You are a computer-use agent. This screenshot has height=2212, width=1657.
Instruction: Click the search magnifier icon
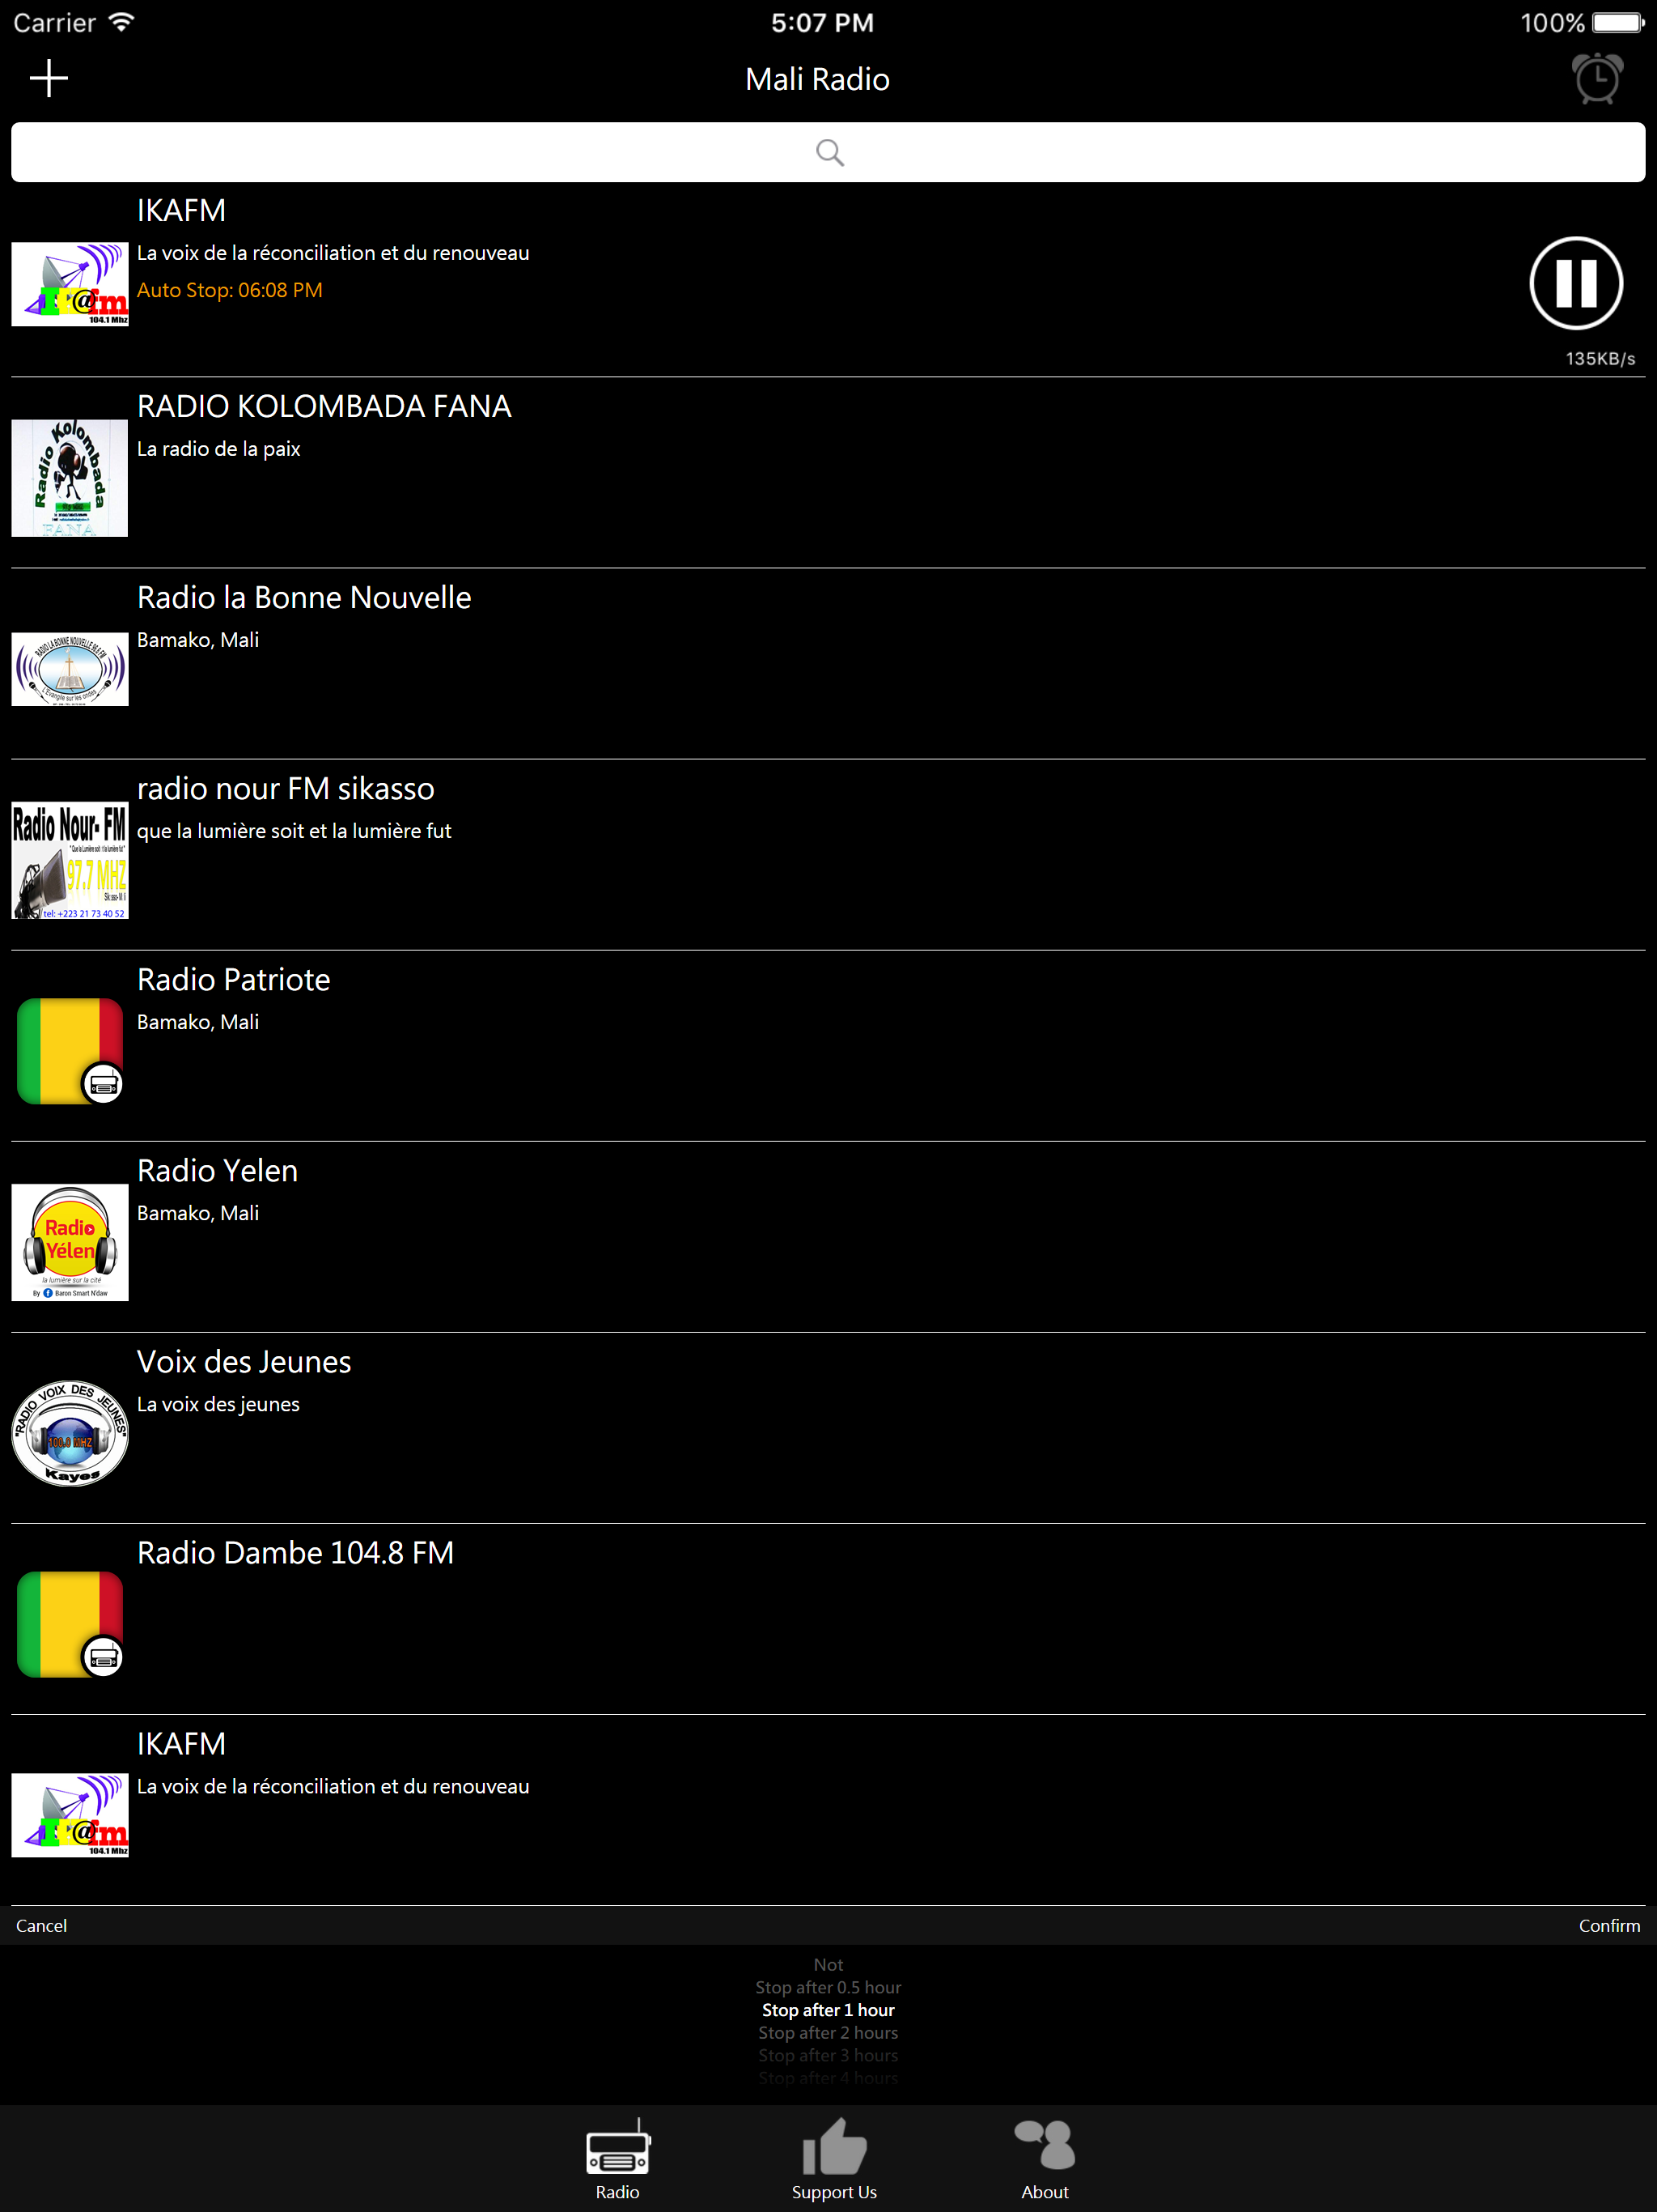click(x=829, y=152)
